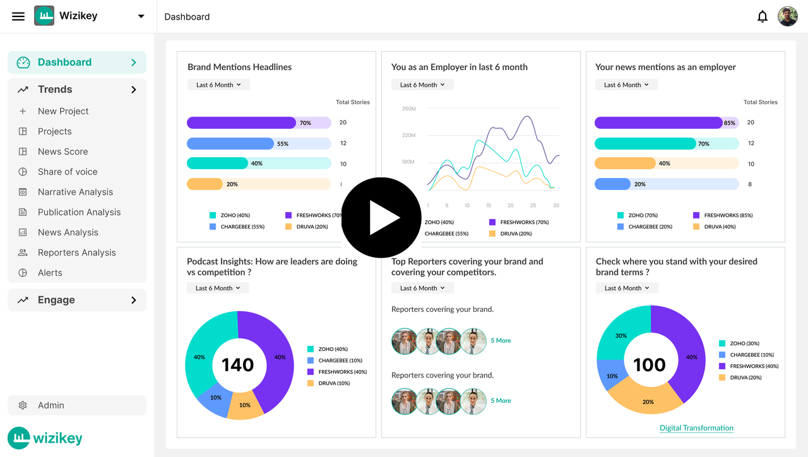Open the user profile avatar

tap(787, 16)
